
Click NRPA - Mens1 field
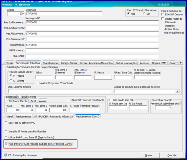pos(92,50)
